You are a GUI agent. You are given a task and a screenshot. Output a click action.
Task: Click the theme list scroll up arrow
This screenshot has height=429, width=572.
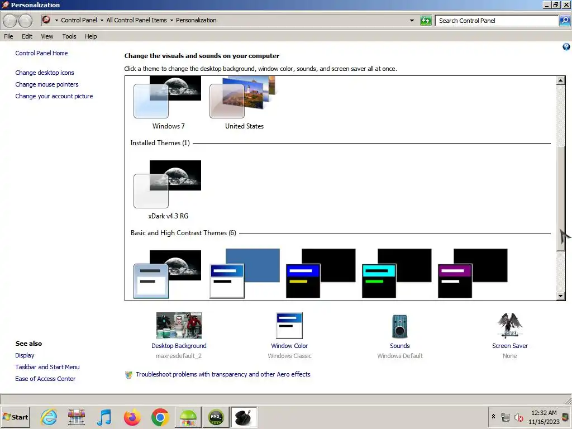(561, 80)
